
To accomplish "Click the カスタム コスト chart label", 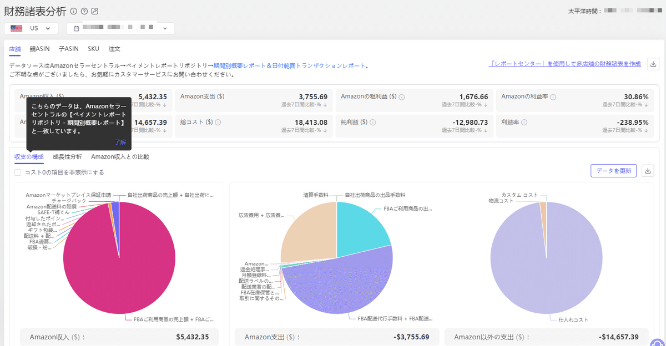I will [x=519, y=195].
